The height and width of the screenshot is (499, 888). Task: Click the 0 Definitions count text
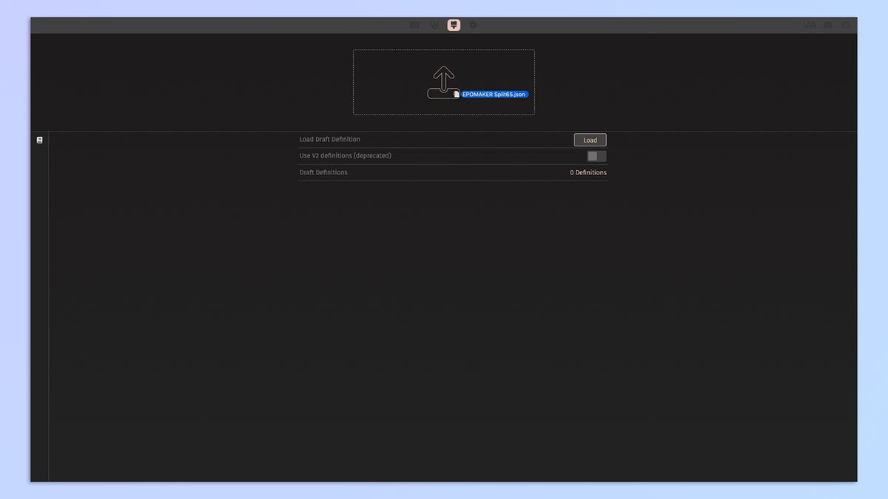coord(588,172)
